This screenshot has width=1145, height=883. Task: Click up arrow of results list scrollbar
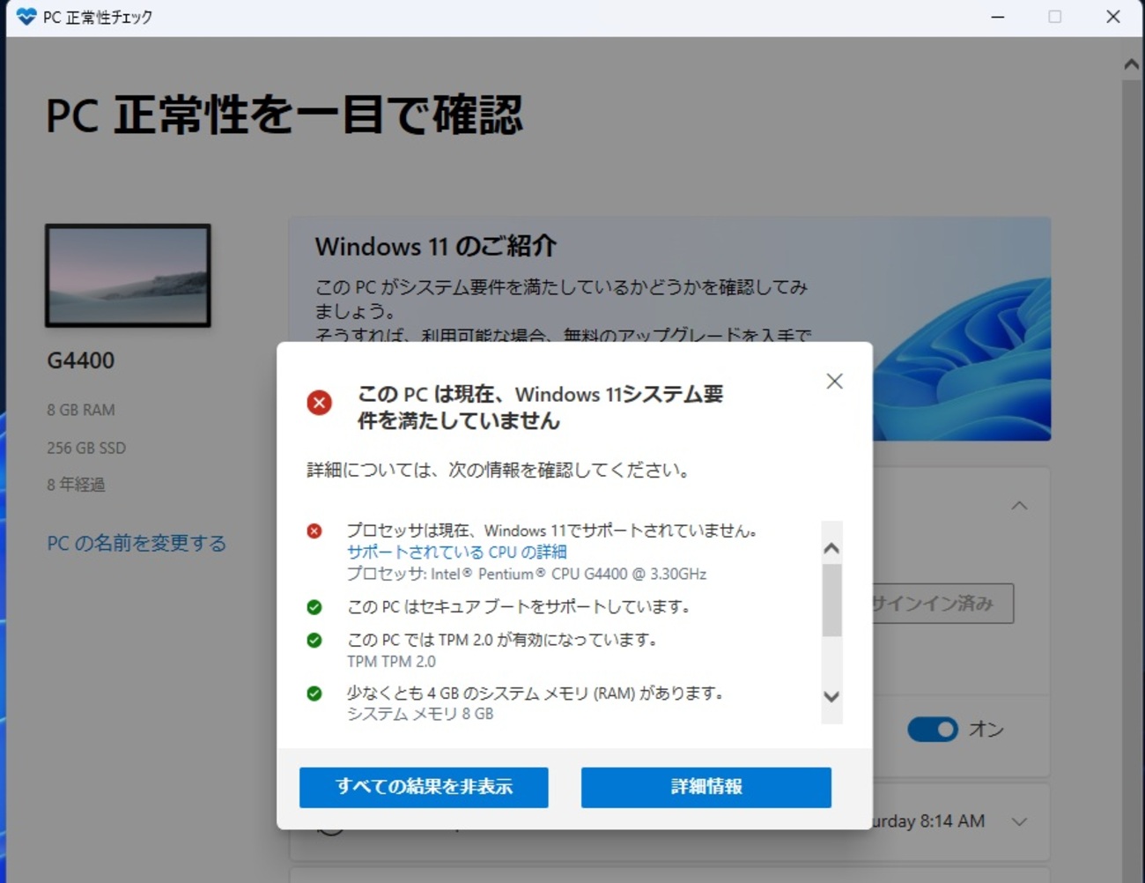coord(831,548)
